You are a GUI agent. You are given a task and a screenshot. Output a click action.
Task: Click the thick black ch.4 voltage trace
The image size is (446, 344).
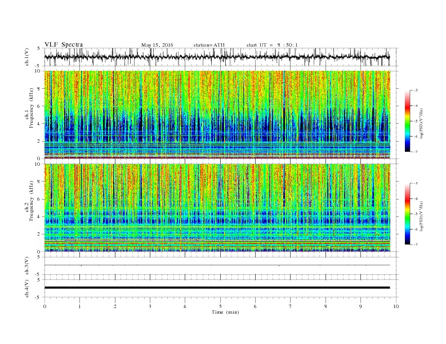pos(217,288)
